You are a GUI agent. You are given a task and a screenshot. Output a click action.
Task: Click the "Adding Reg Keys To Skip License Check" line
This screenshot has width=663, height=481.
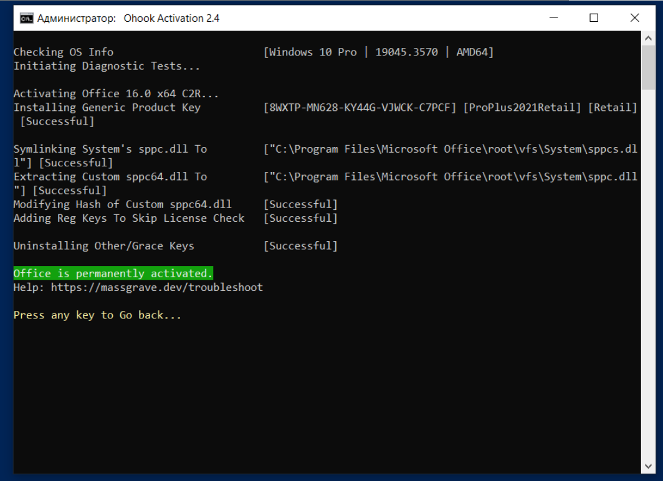click(129, 218)
